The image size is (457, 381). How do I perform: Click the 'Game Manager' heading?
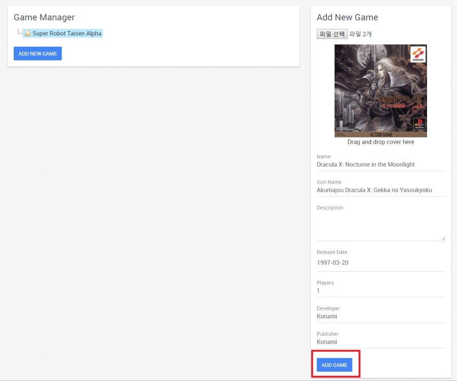(44, 17)
